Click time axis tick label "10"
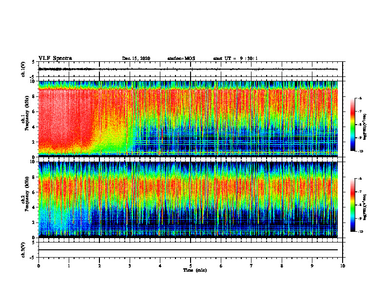 (x=343, y=266)
